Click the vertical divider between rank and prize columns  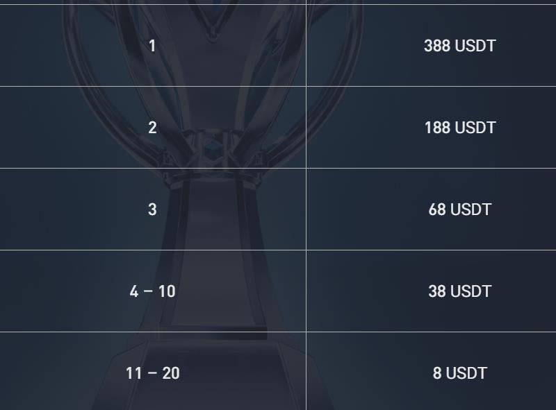306,208
